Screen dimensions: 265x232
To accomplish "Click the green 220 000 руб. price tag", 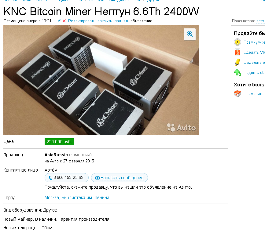I will (59, 142).
